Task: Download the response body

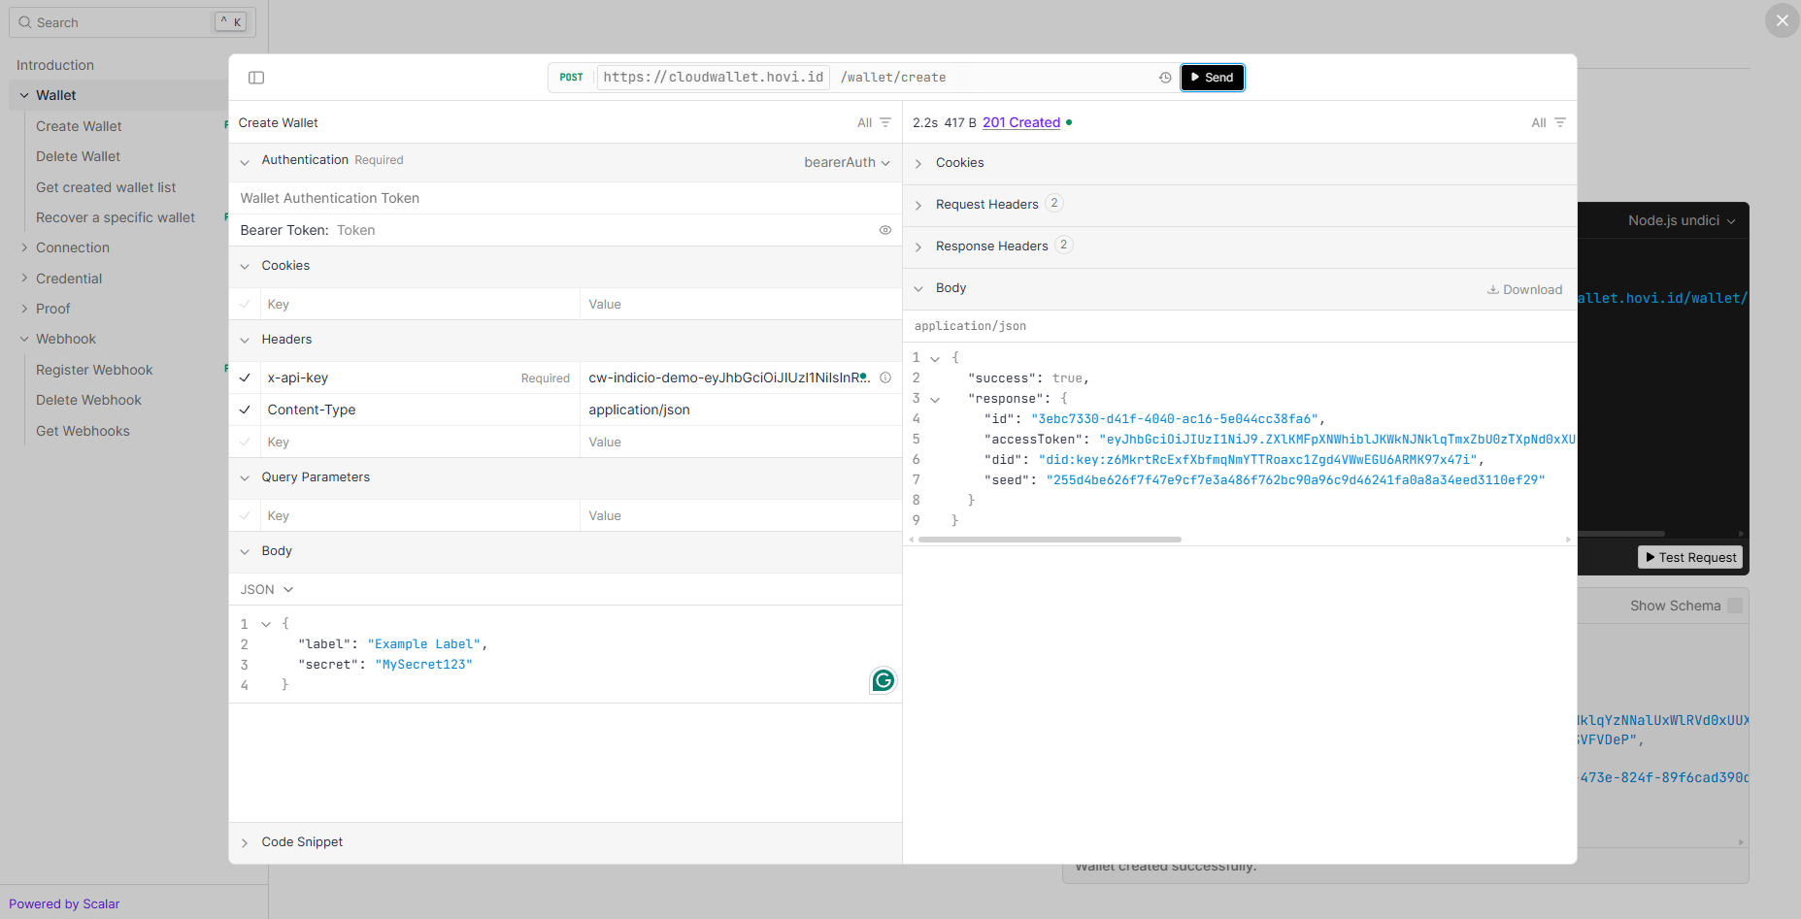Action: tap(1524, 289)
